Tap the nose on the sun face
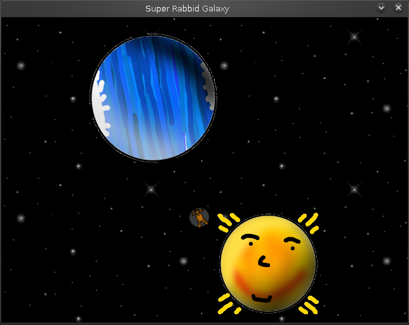The image size is (409, 325). (263, 259)
